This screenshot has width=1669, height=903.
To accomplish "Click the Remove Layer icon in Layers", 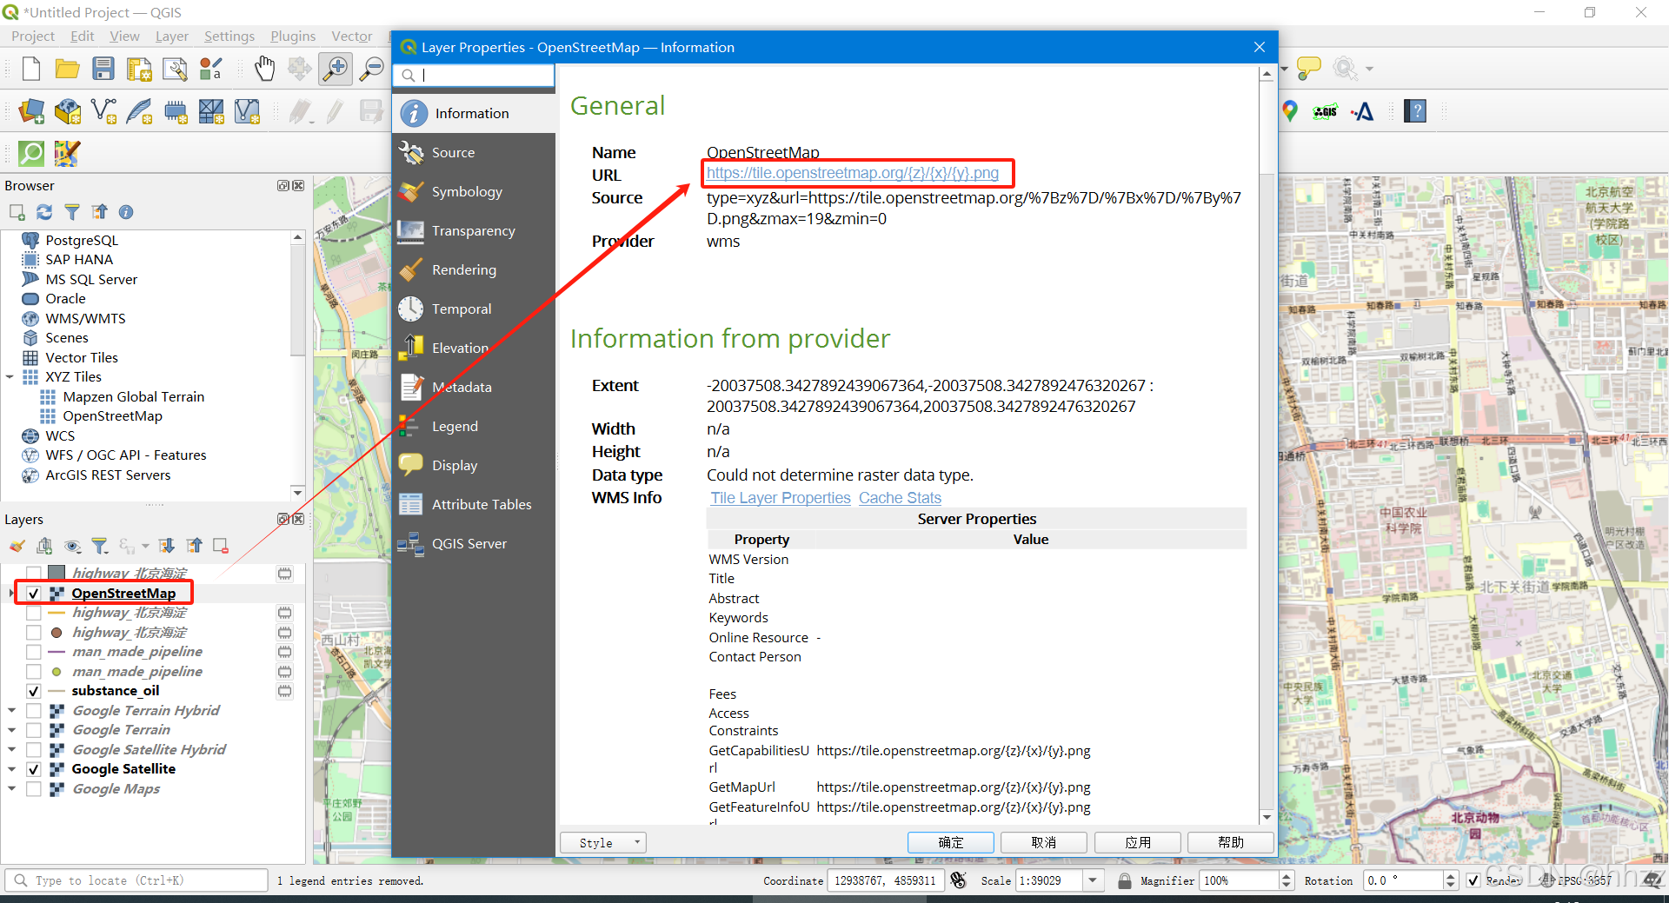I will coord(221,546).
